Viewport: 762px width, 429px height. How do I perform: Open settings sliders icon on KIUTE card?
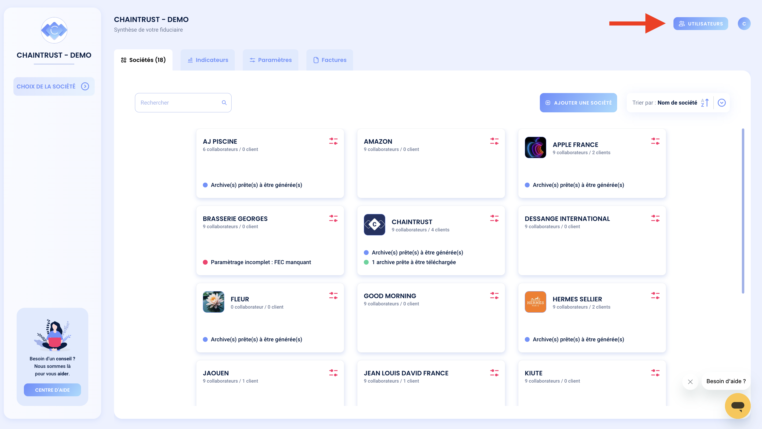(x=655, y=372)
